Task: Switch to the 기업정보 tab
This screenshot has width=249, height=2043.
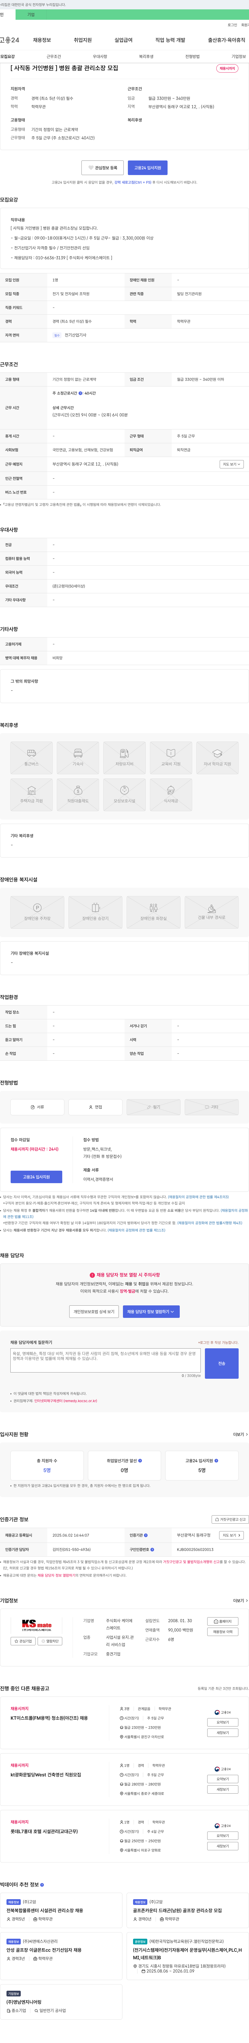Action: pyautogui.click(x=239, y=56)
